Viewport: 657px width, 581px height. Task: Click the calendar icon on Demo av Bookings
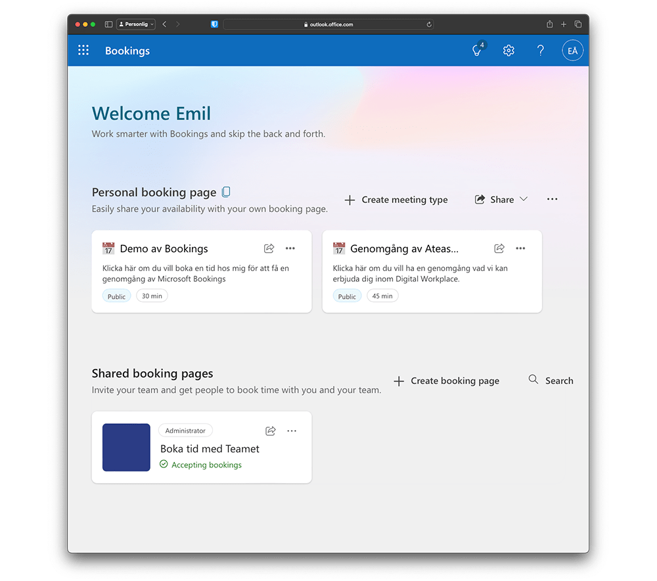[x=108, y=248]
